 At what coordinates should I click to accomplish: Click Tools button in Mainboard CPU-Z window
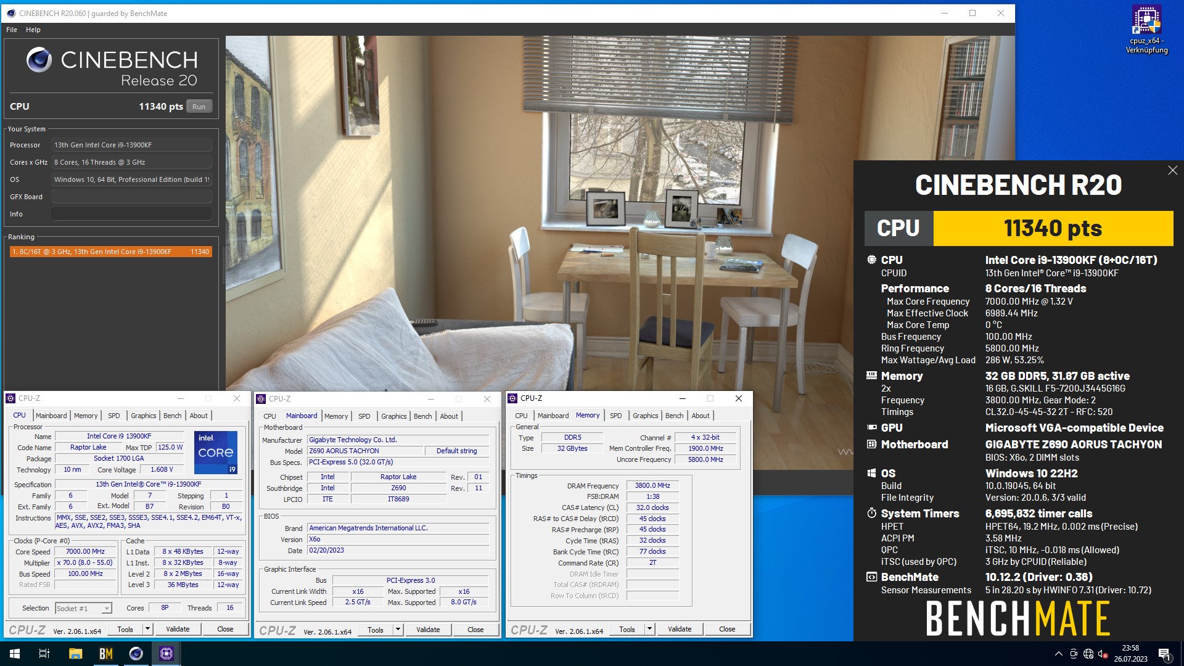(x=376, y=630)
